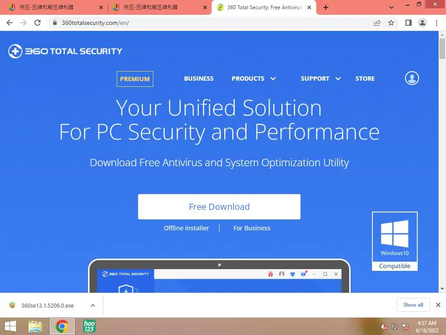Open the For Business link
The image size is (446, 335).
pos(252,228)
